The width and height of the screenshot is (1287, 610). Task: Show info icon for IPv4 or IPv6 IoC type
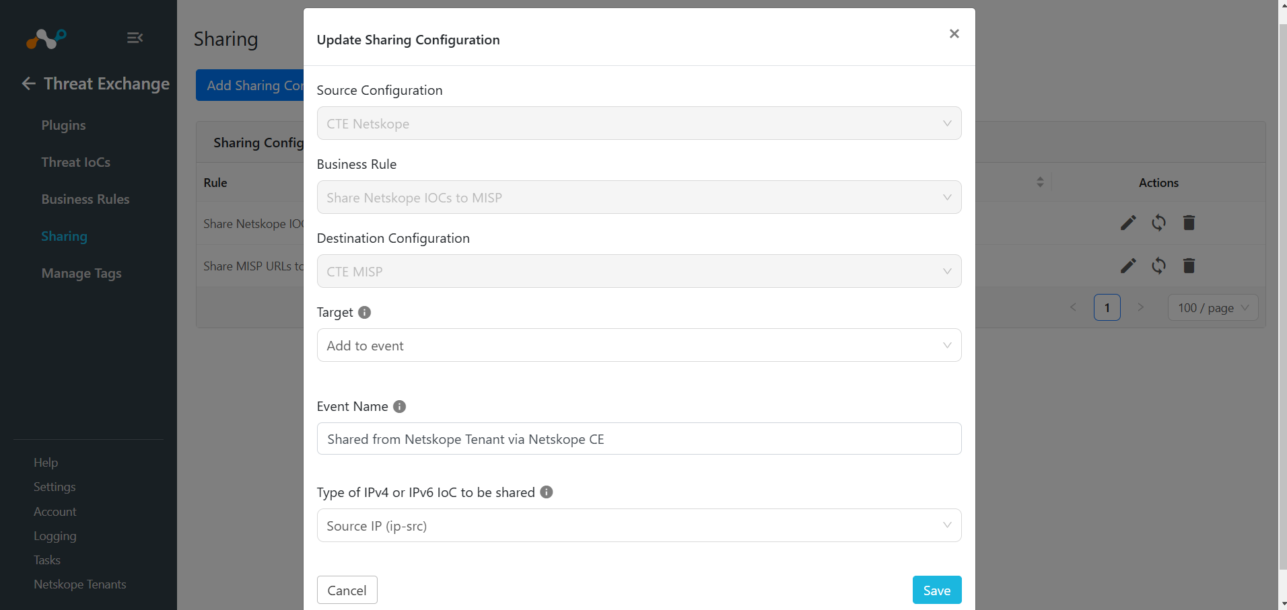[547, 492]
